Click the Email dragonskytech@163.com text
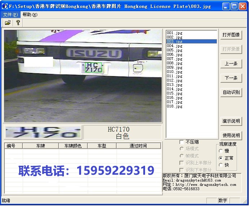Viewport: 249px width, 206px height. [x=192, y=180]
